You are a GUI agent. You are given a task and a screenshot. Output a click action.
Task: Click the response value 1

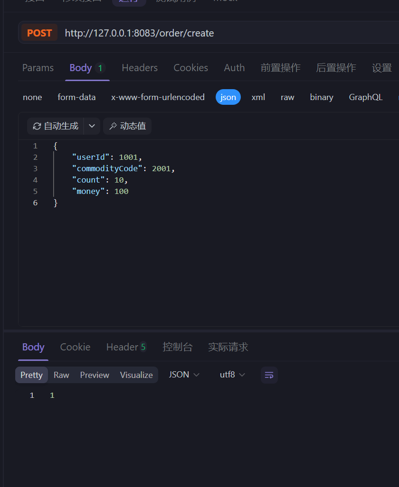[x=52, y=395]
